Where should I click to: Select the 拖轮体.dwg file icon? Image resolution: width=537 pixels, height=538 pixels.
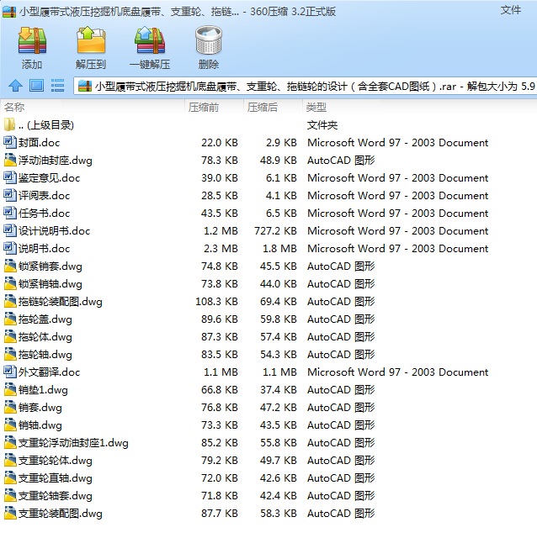click(10, 336)
